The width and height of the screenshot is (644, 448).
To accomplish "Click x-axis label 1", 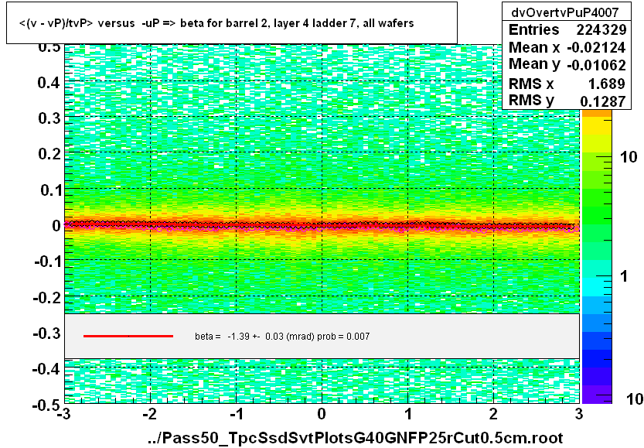I will (x=408, y=414).
